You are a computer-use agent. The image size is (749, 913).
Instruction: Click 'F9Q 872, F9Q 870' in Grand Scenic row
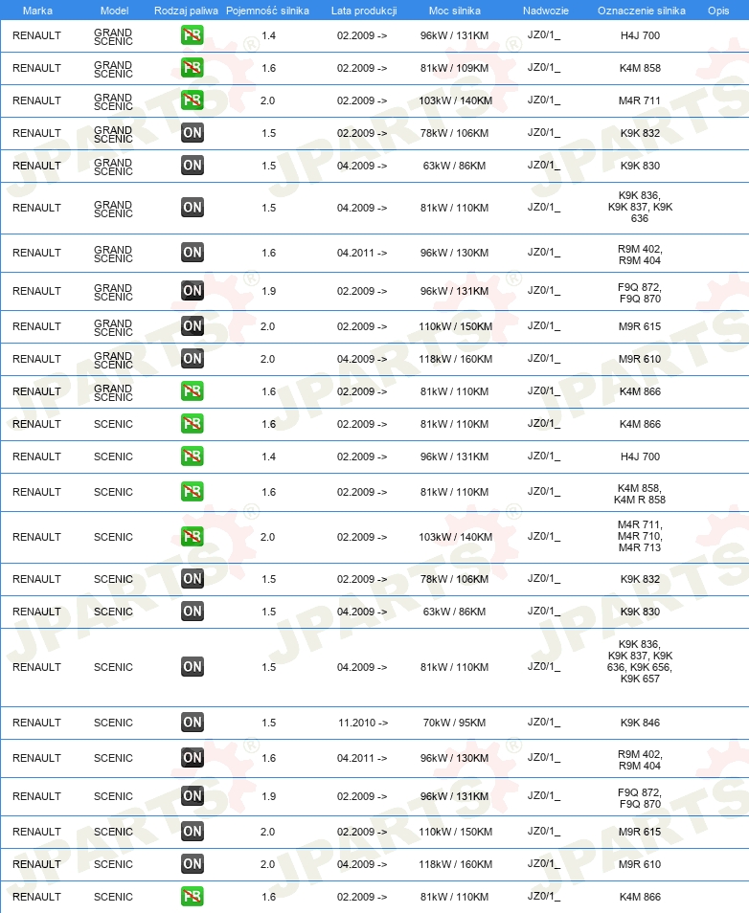(x=640, y=293)
